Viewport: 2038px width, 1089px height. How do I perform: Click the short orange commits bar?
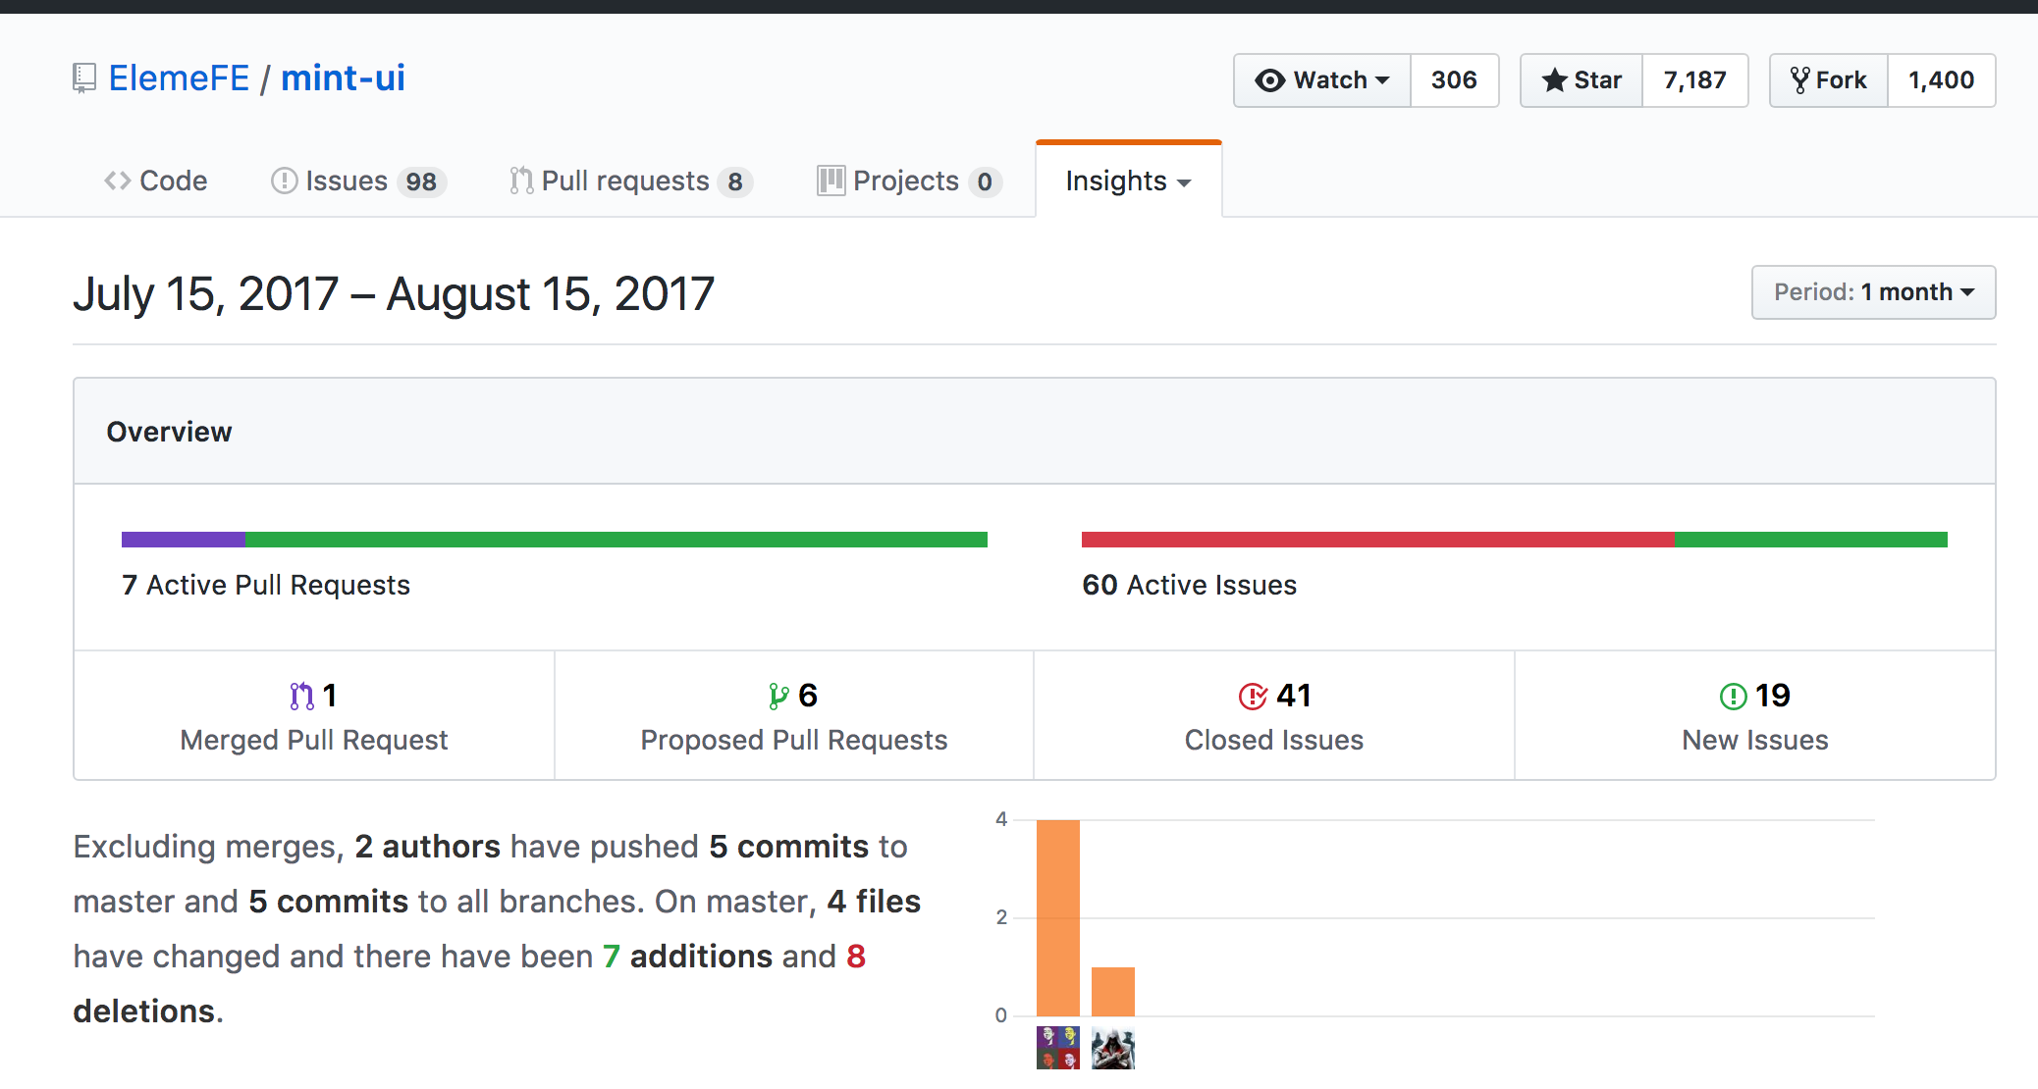tap(1113, 992)
